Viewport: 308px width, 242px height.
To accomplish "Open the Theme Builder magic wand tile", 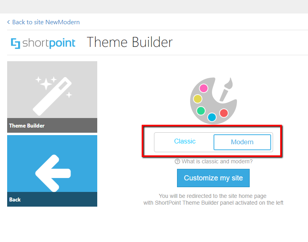I will (x=52, y=90).
